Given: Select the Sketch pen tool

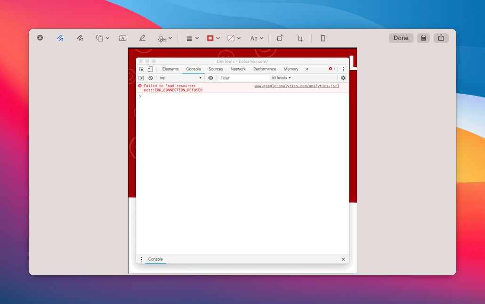Looking at the screenshot, I should [60, 38].
